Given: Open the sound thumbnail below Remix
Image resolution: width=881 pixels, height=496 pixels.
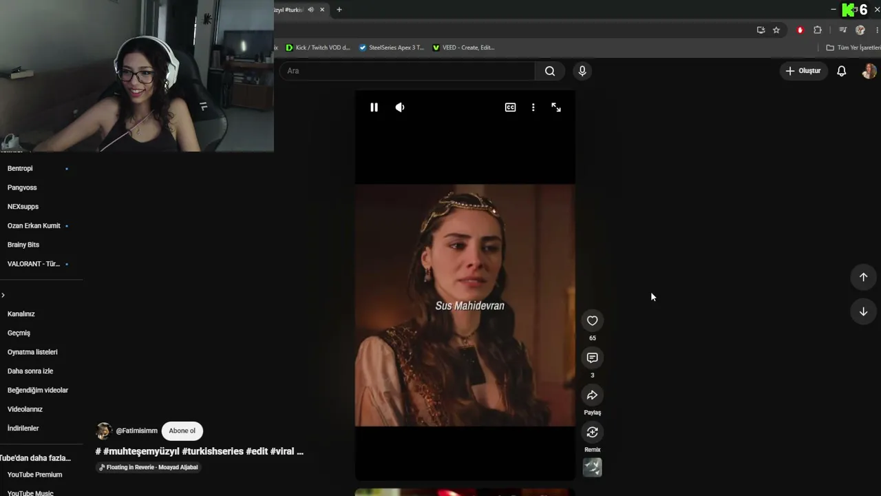Looking at the screenshot, I should point(592,468).
